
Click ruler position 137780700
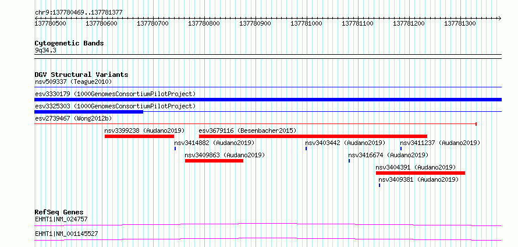pos(152,23)
